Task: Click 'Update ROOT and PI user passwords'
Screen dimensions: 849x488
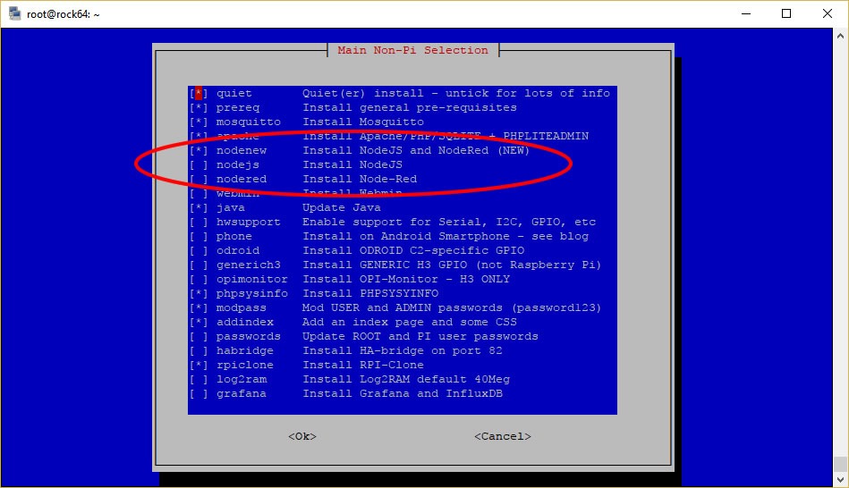Action: click(x=420, y=337)
